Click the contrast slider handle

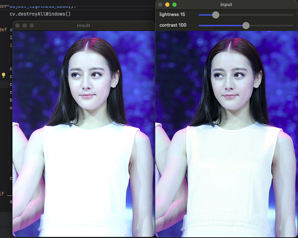pos(246,26)
